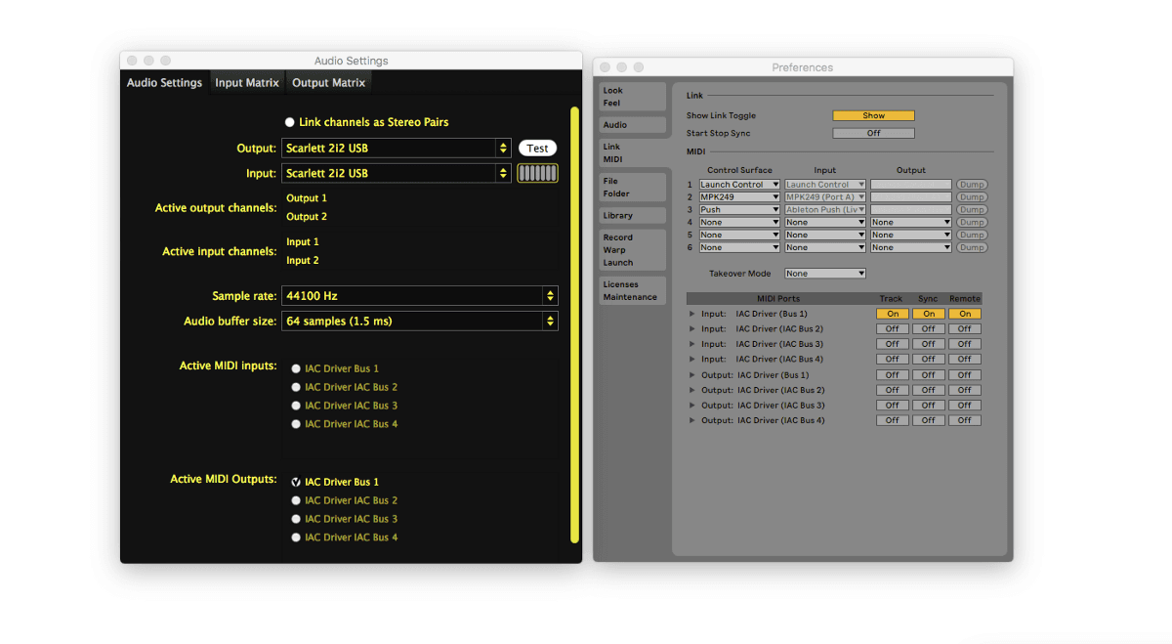
Task: Dump settings for the Launch Control surface
Action: tap(971, 184)
